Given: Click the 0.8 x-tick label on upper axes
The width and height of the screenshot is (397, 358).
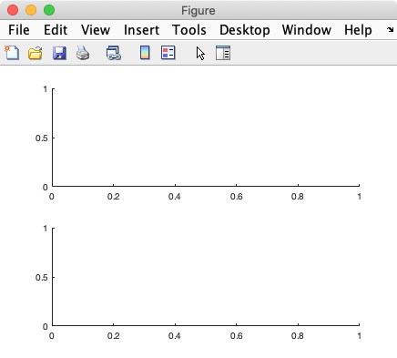Looking at the screenshot, I should click(298, 197).
